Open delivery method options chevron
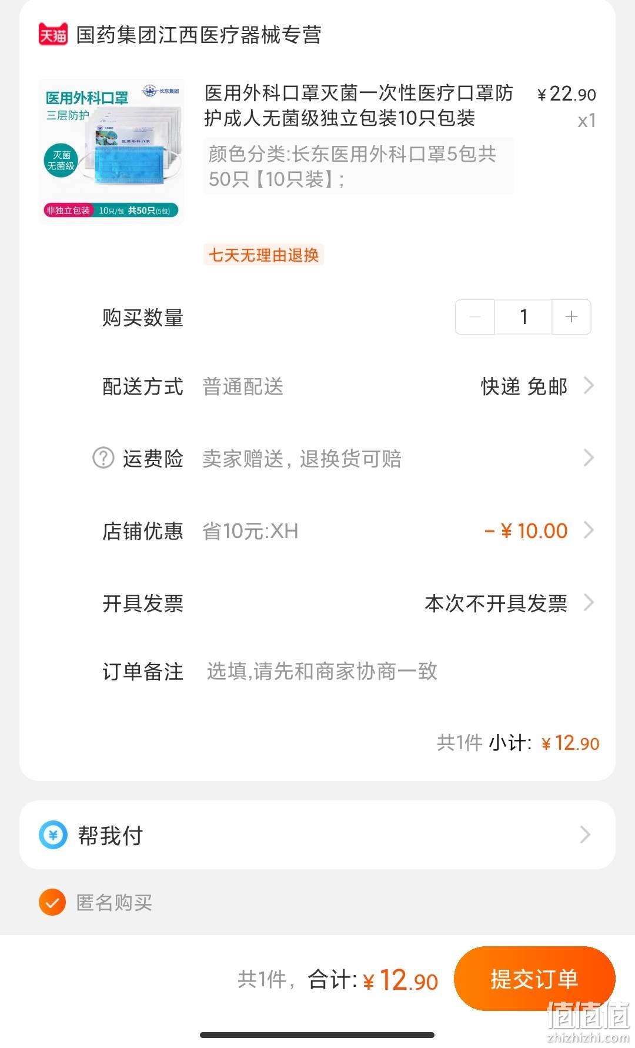Image resolution: width=635 pixels, height=1048 pixels. click(589, 386)
